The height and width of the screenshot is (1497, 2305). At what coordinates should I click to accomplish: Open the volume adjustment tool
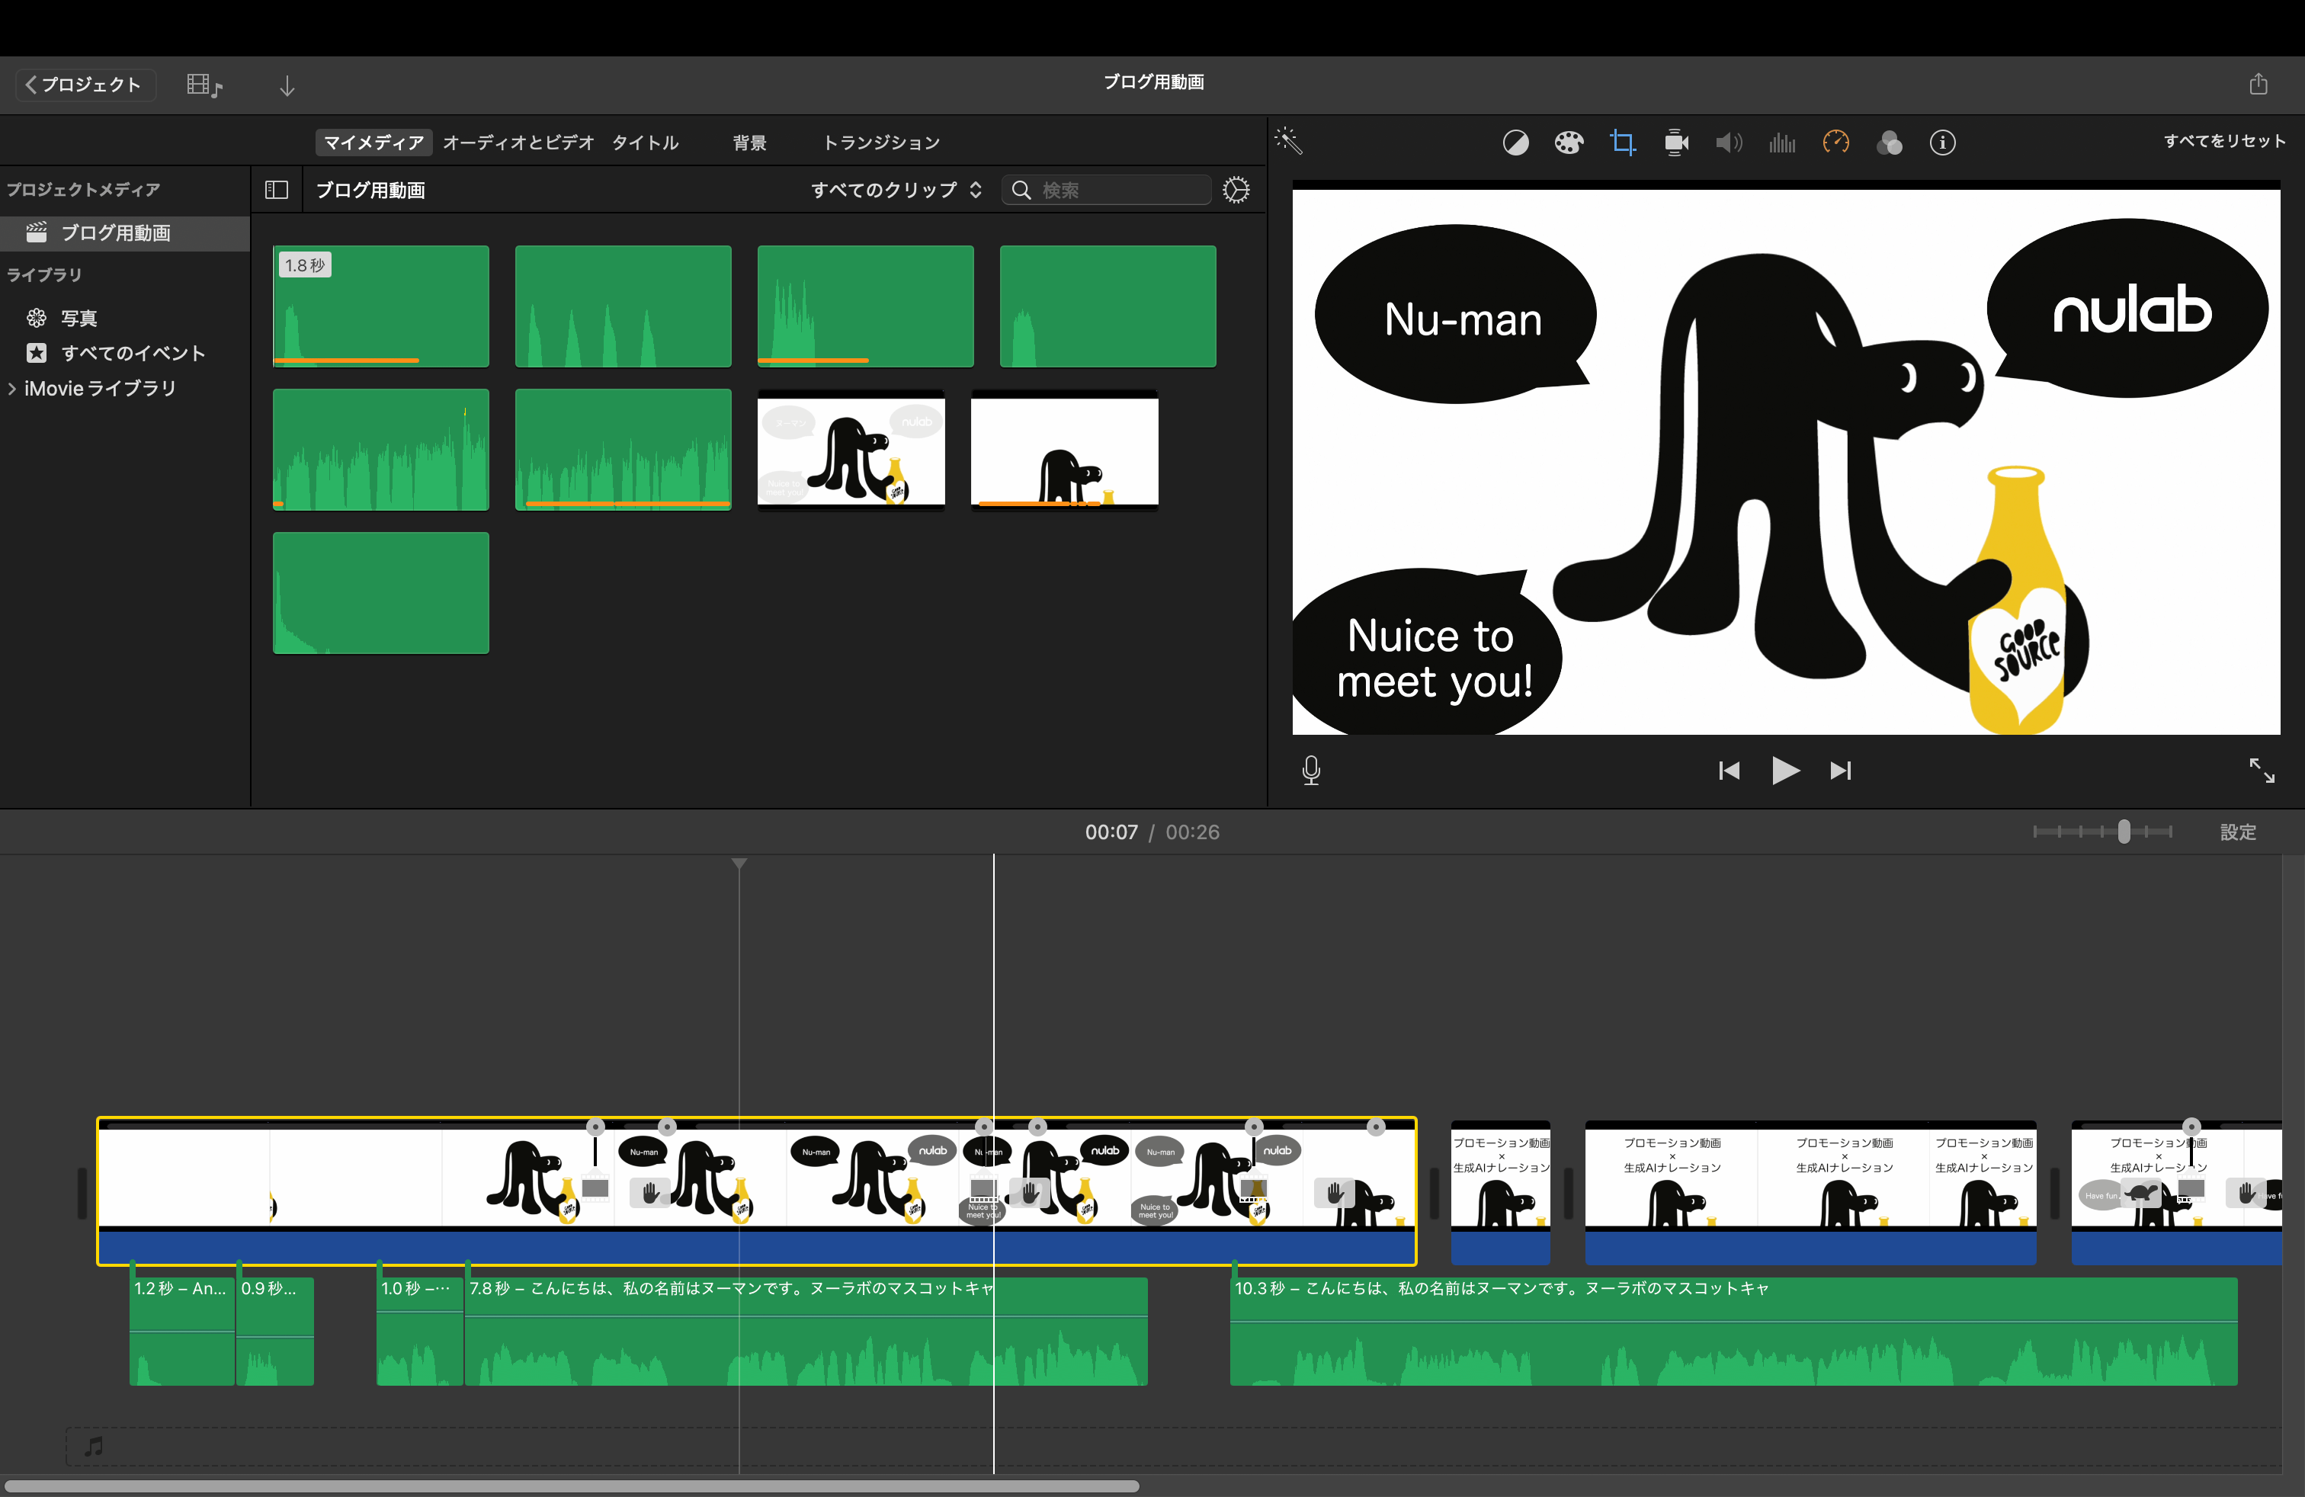pyautogui.click(x=1729, y=143)
